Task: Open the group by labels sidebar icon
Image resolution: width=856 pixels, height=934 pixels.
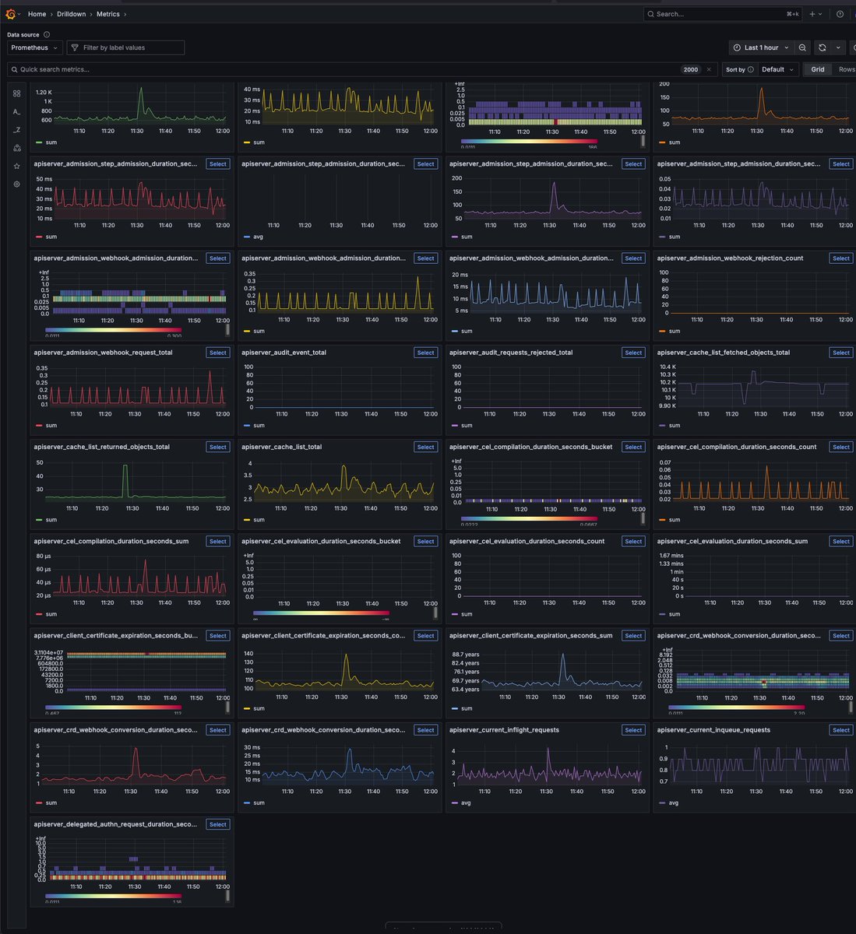Action: point(16,148)
